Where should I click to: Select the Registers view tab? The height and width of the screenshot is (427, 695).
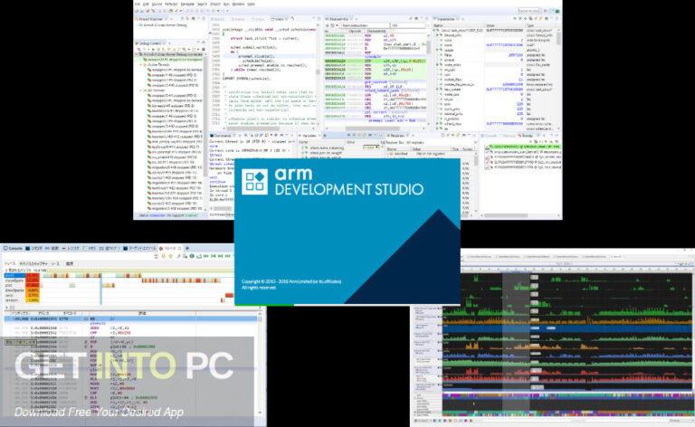[x=397, y=136]
